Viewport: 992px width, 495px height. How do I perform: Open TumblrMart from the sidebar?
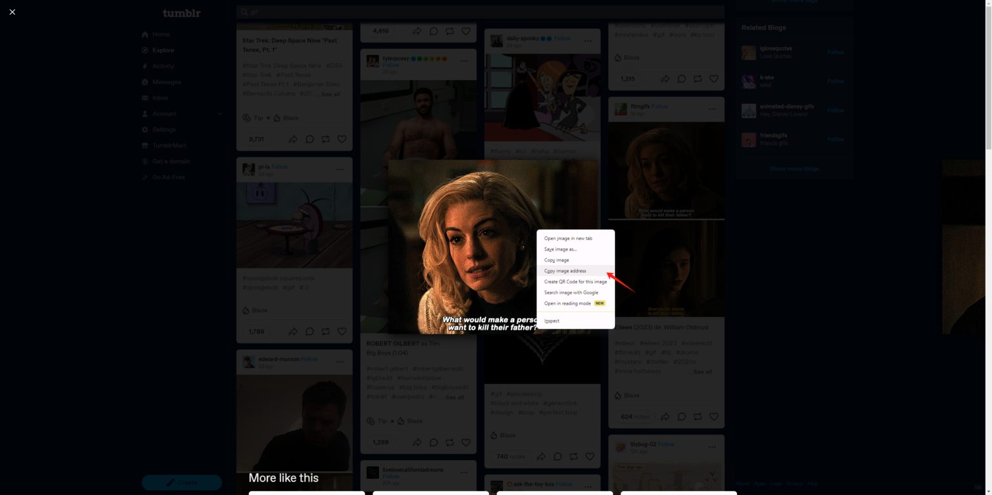click(170, 145)
